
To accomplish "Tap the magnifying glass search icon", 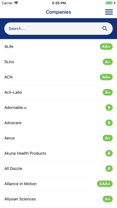I will click(105, 29).
